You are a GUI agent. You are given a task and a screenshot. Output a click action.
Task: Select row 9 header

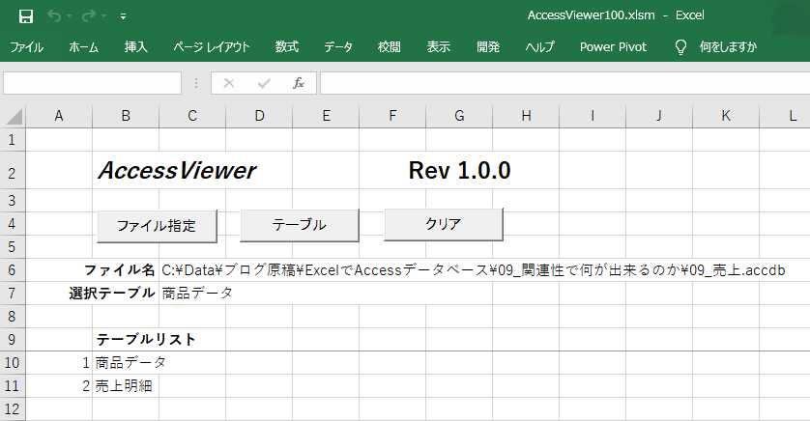point(13,340)
